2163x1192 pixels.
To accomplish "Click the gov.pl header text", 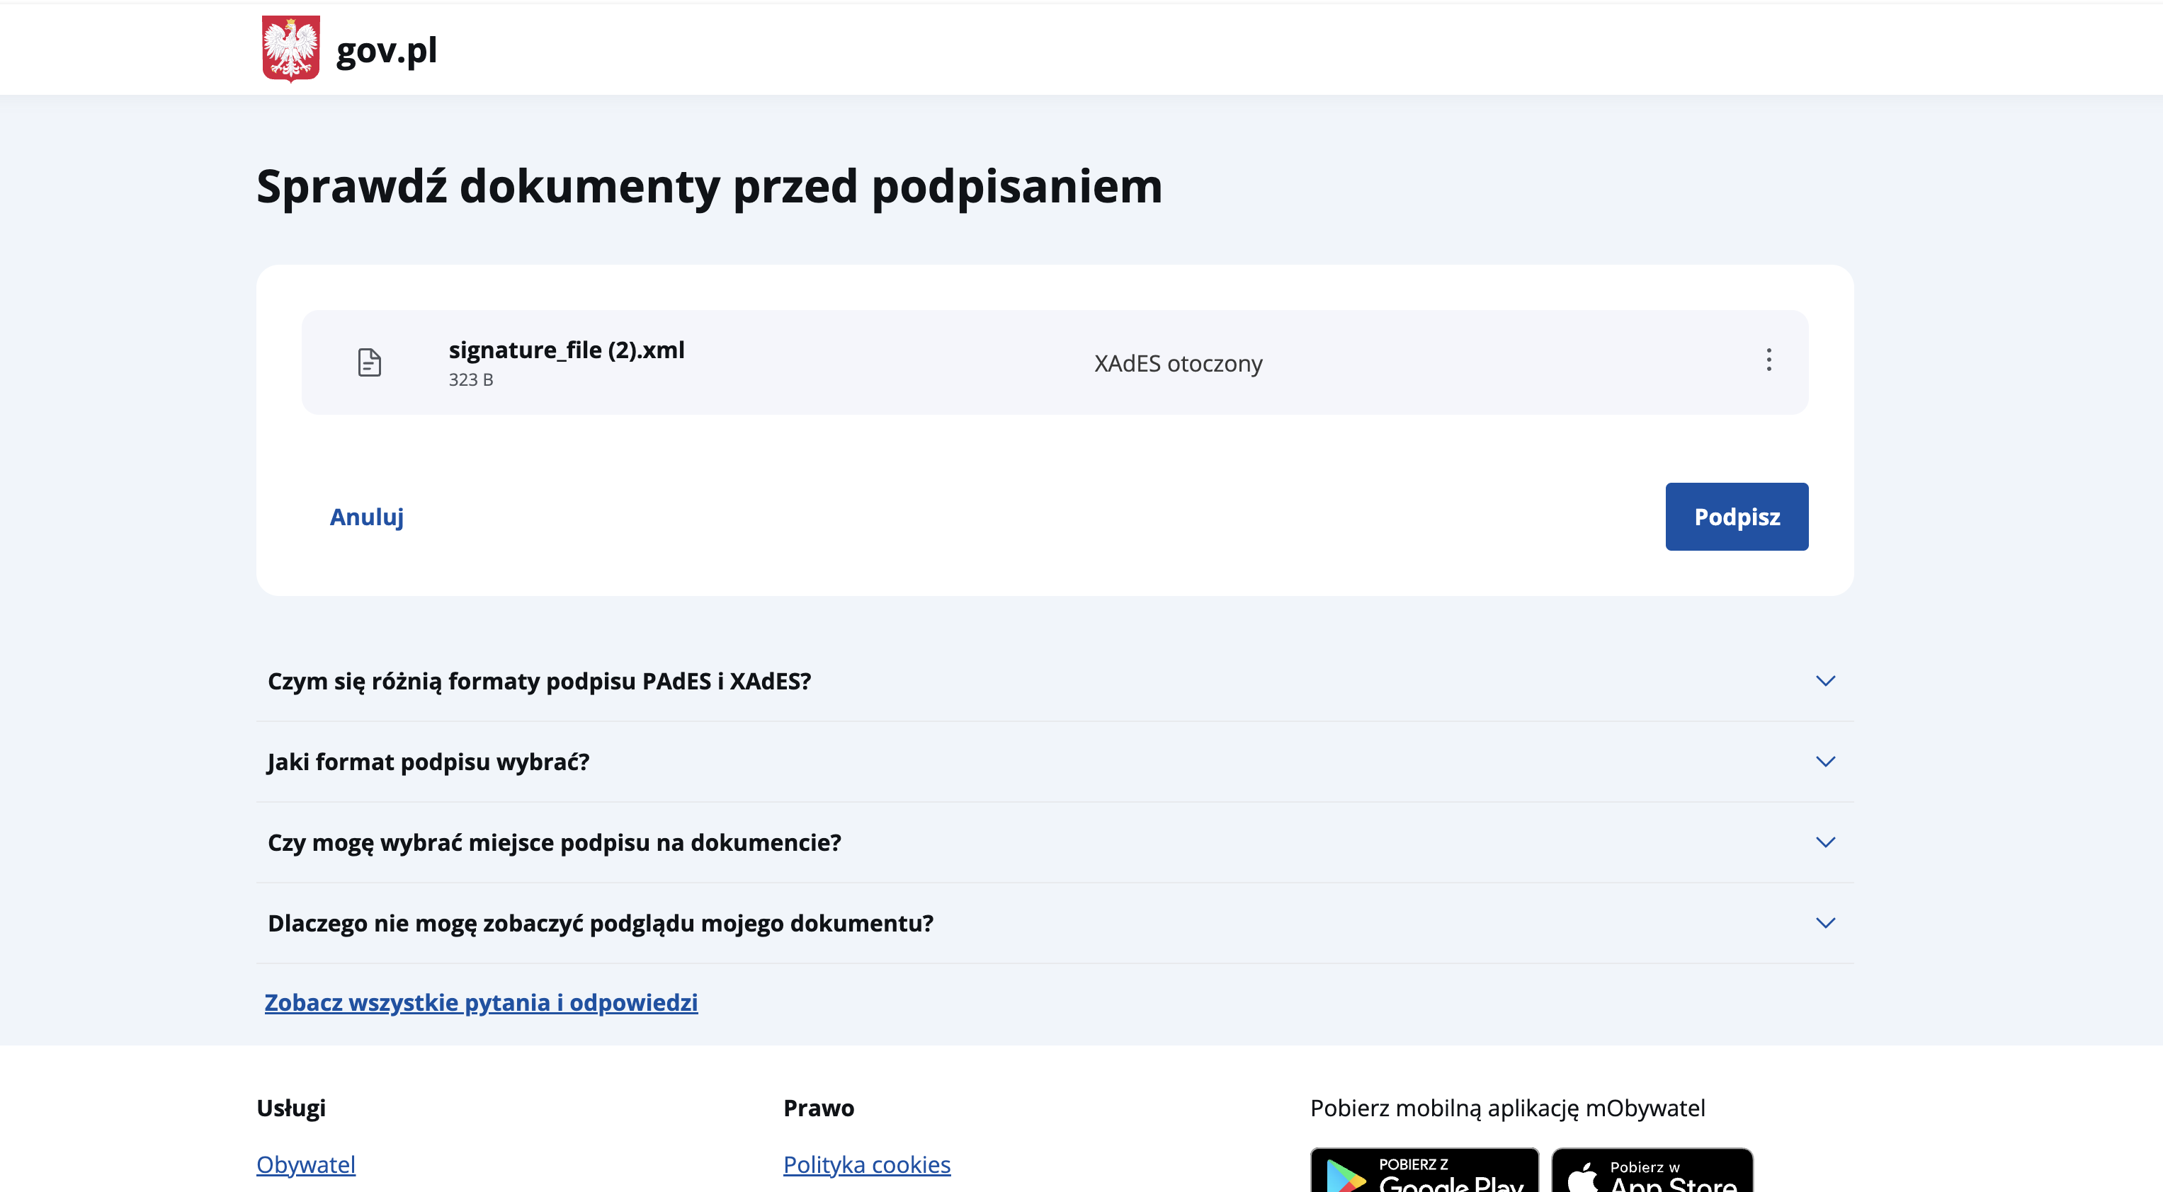I will point(386,50).
